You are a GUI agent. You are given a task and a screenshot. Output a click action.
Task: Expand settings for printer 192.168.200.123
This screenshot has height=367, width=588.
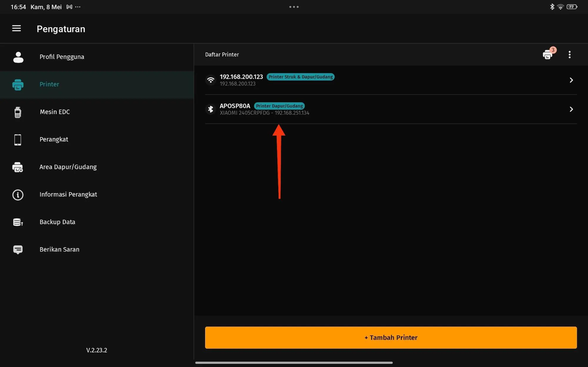(x=572, y=80)
